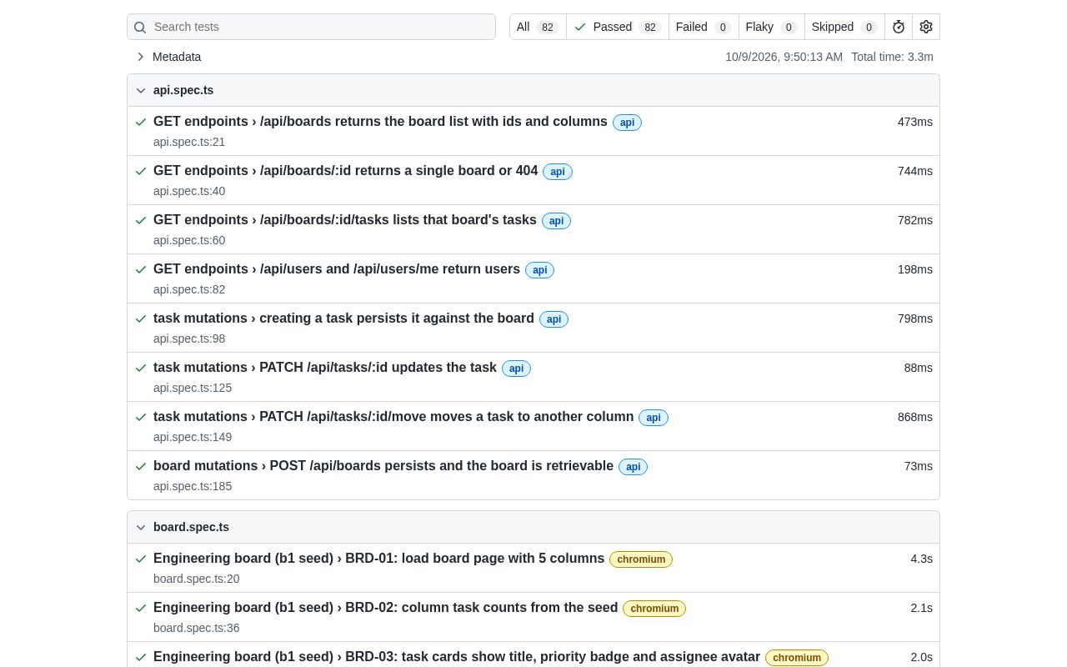Click the chromium tag on the BRD-03 test
Image resolution: width=1067 pixels, height=667 pixels.
797,658
